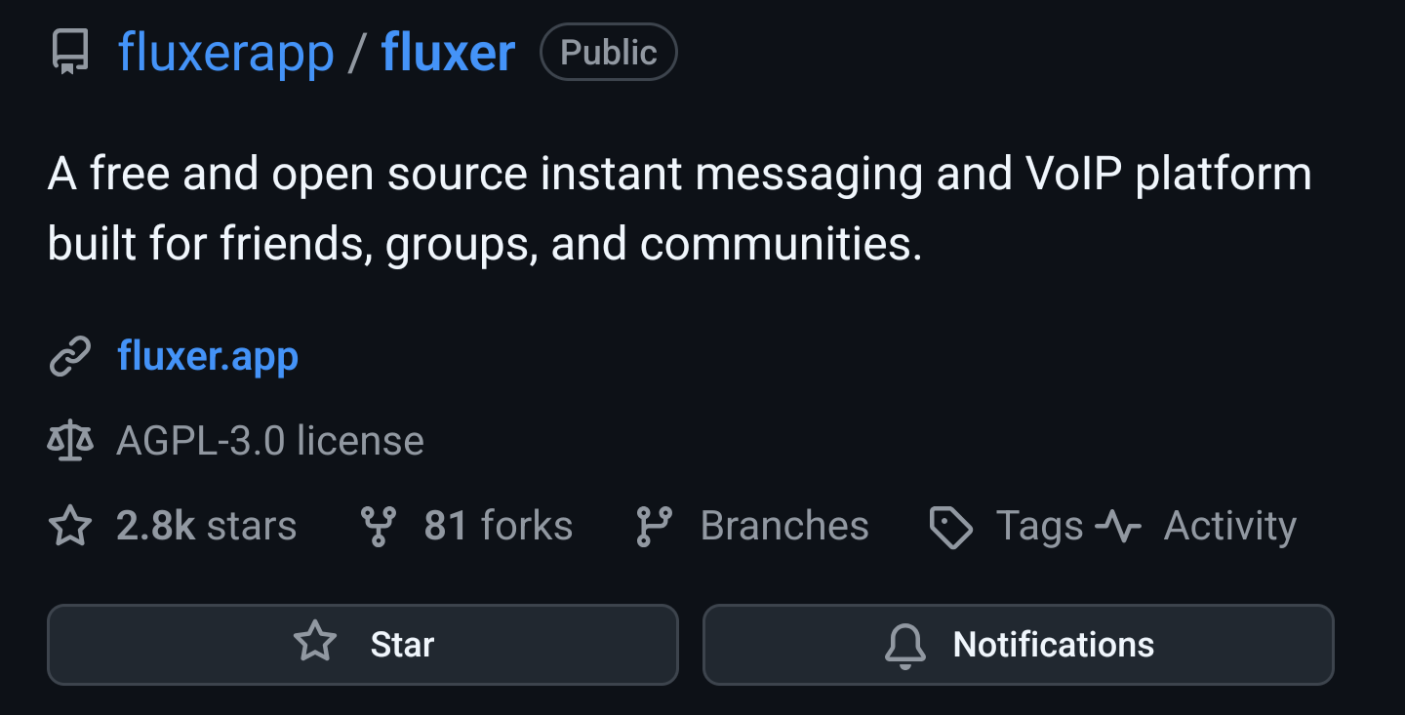Click the repository book icon
Image resolution: width=1405 pixels, height=715 pixels.
(x=69, y=53)
